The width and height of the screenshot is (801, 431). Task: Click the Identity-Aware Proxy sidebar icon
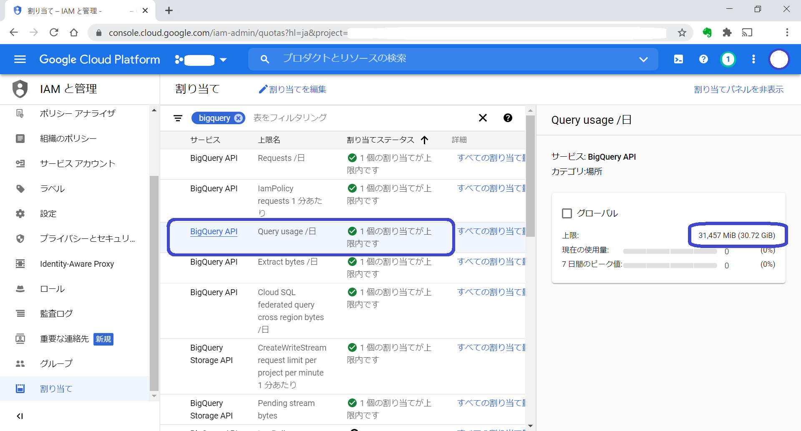(x=20, y=263)
